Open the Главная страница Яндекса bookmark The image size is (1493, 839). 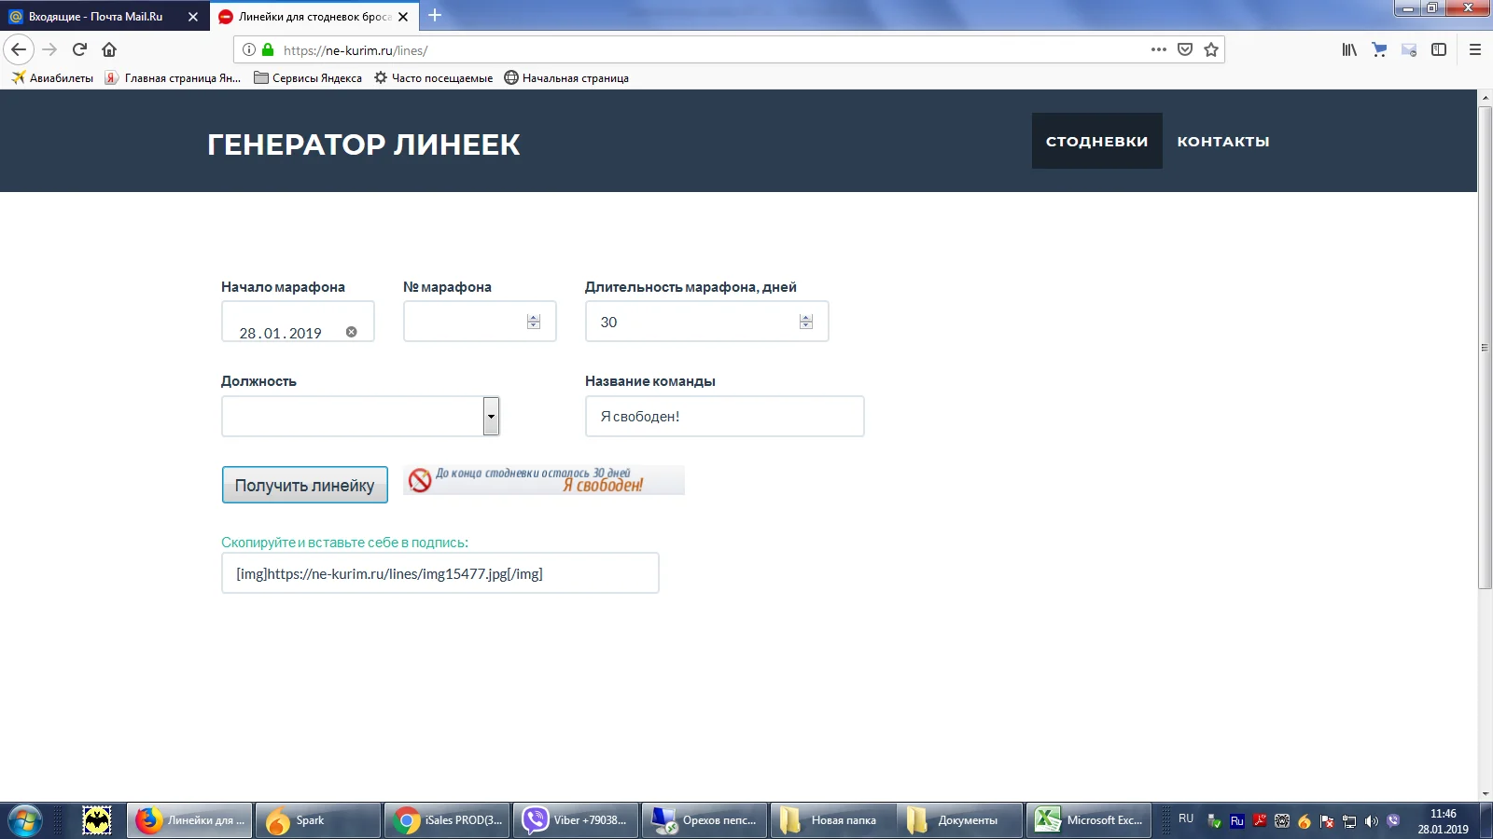(173, 77)
